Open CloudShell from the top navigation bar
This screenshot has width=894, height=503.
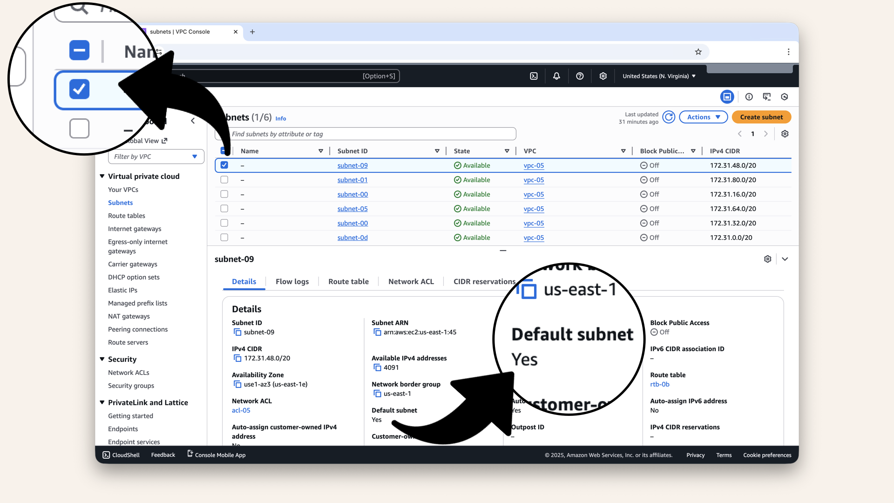(x=534, y=76)
